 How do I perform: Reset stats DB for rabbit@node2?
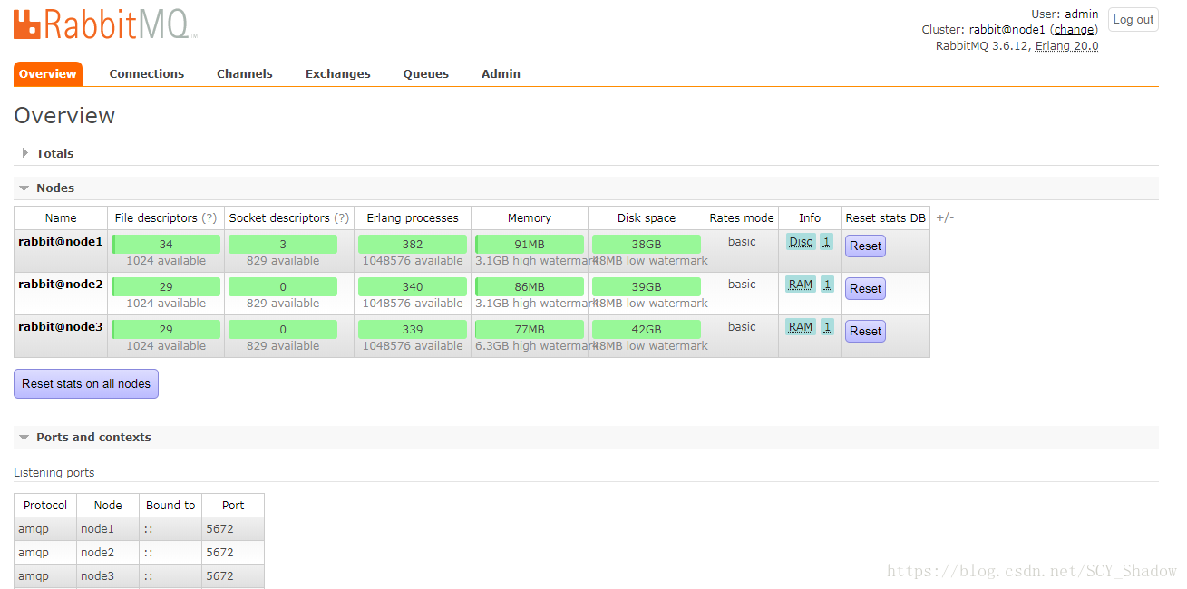865,288
